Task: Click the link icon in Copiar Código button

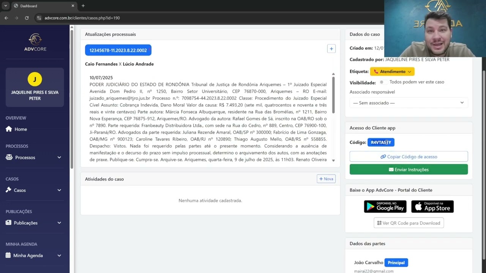Action: (x=383, y=157)
